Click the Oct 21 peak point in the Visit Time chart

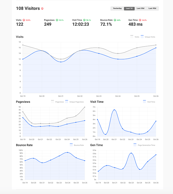114,110
